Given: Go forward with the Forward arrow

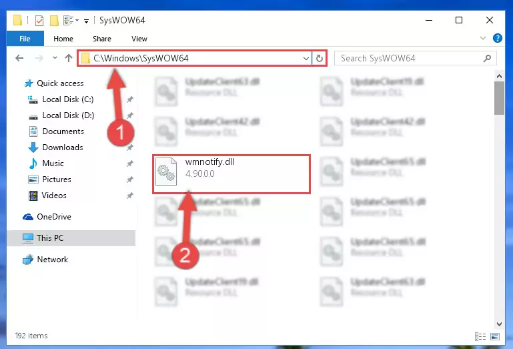Looking at the screenshot, I should click(39, 58).
